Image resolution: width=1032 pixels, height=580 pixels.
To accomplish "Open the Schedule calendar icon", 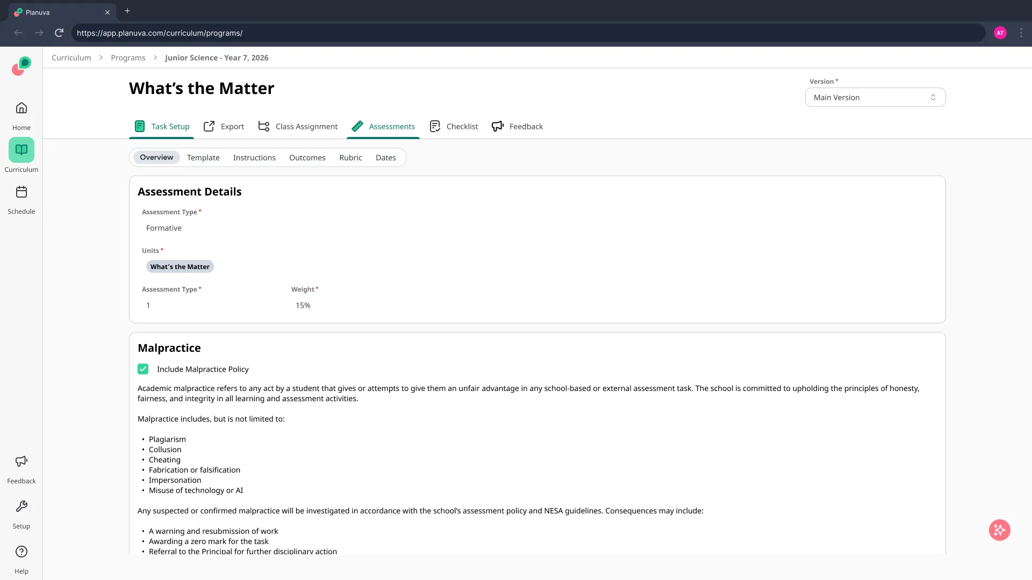I will click(21, 192).
